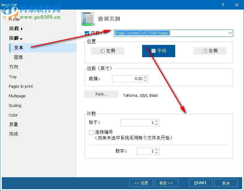Open the Font... selection dialog
The image size is (244, 191).
click(x=101, y=94)
